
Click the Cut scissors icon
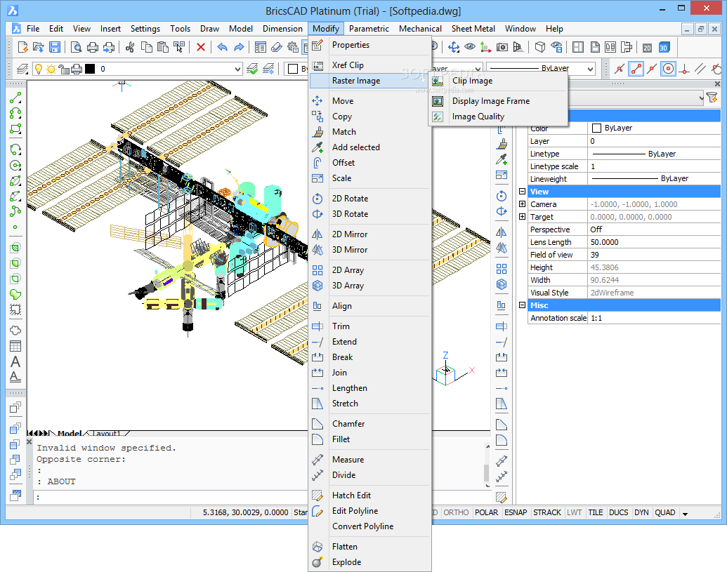[x=130, y=47]
